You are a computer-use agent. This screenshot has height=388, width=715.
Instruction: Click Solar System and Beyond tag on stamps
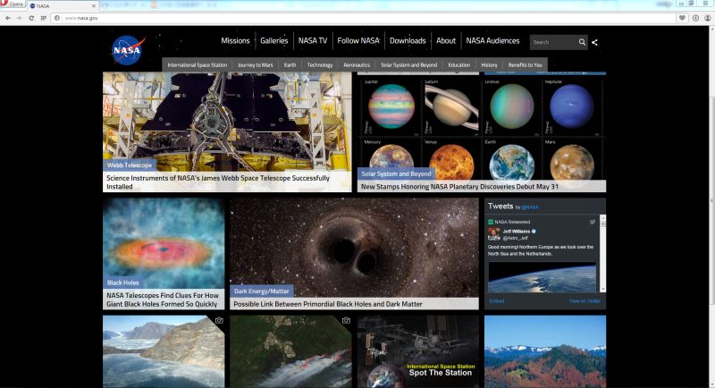point(396,173)
